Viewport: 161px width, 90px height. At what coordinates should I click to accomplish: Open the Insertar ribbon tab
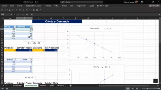pyautogui.click(x=20, y=6)
